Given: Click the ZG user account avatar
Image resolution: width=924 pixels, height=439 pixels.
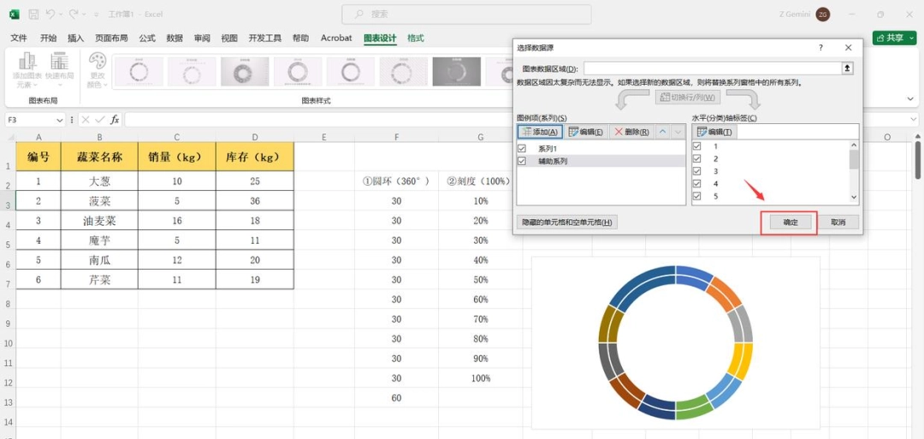Looking at the screenshot, I should click(x=823, y=15).
